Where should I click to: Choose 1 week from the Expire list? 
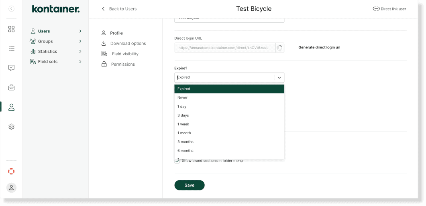(229, 124)
